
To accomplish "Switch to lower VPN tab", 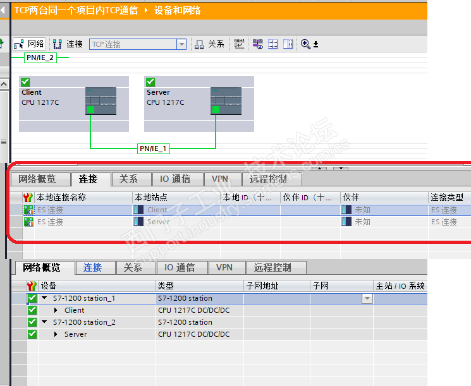I will click(227, 267).
